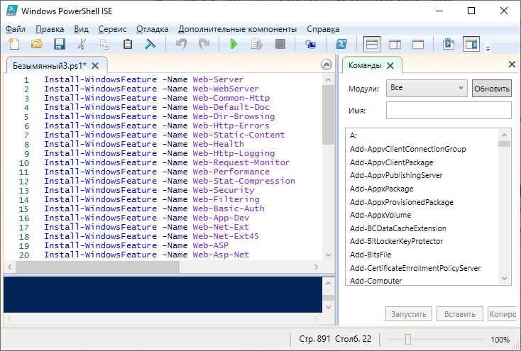This screenshot has width=521, height=351.
Task: Redo the last undone edit
Action: (x=204, y=44)
